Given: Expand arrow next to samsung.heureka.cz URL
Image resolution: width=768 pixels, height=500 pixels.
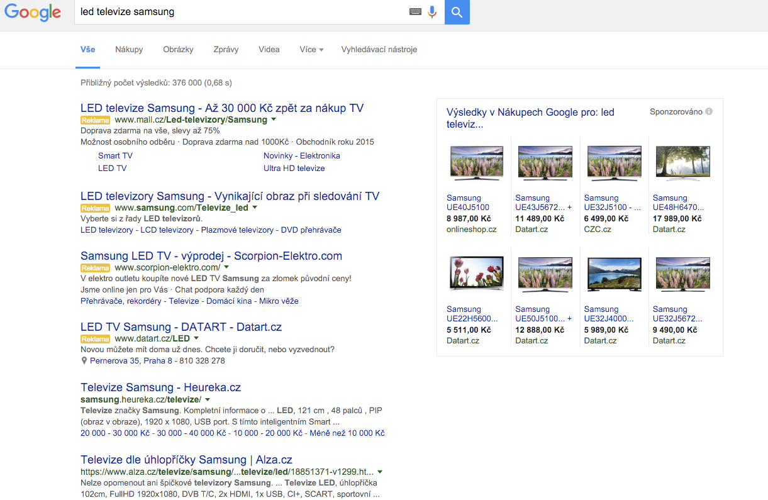Looking at the screenshot, I should (208, 399).
